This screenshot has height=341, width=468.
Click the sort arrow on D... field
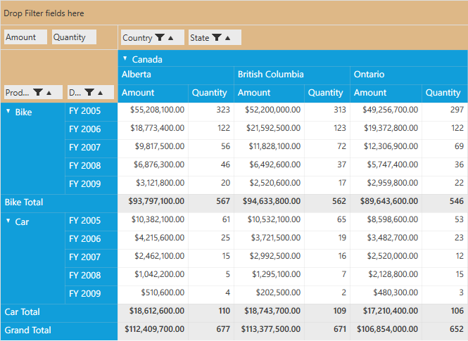[x=101, y=93]
